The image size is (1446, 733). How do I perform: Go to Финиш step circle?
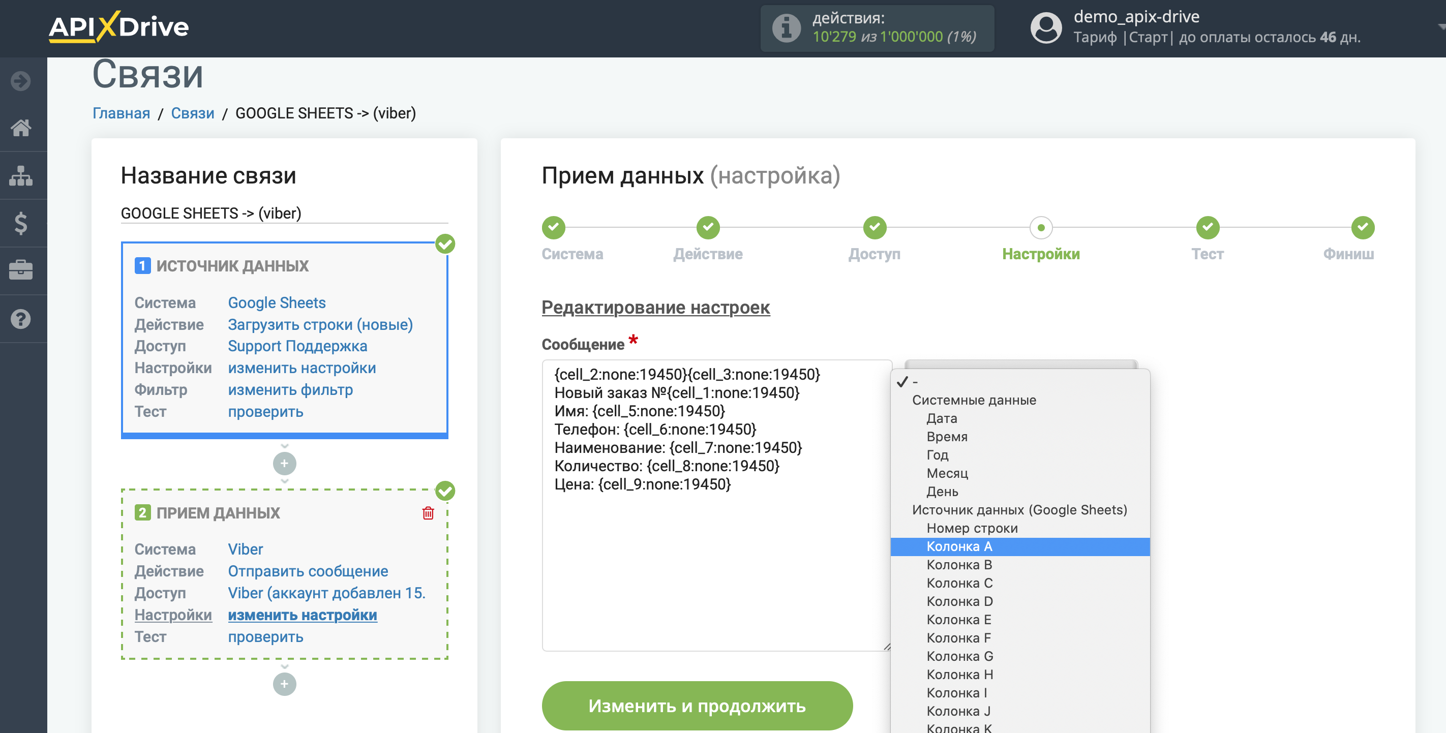1362,227
